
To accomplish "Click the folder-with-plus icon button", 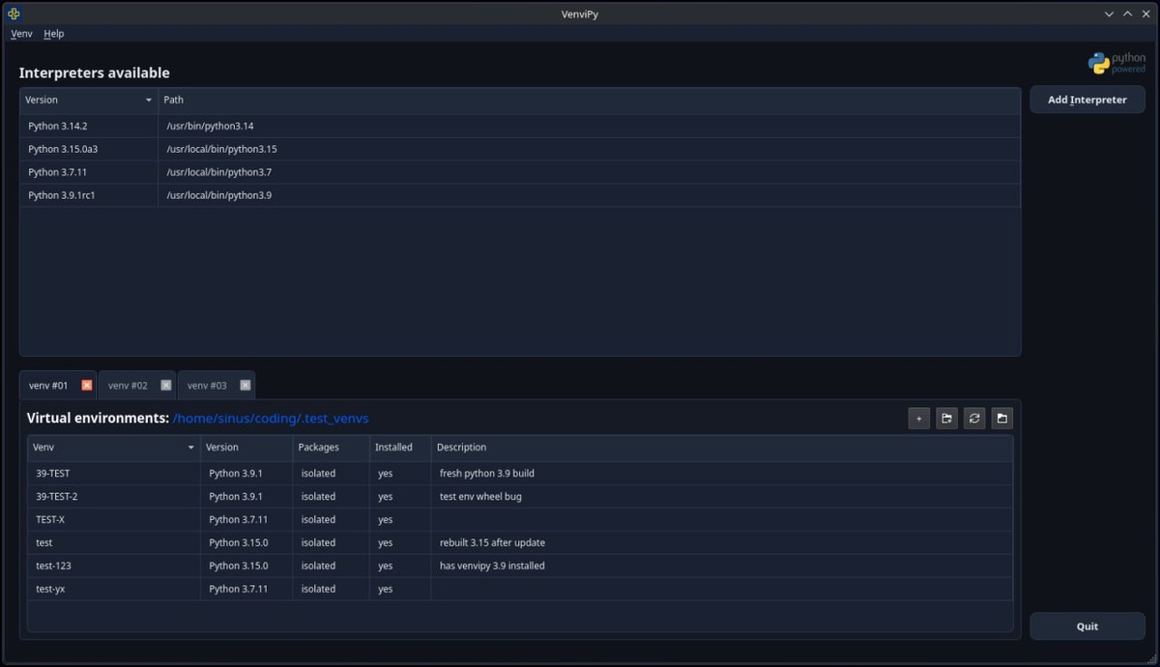I will click(946, 419).
